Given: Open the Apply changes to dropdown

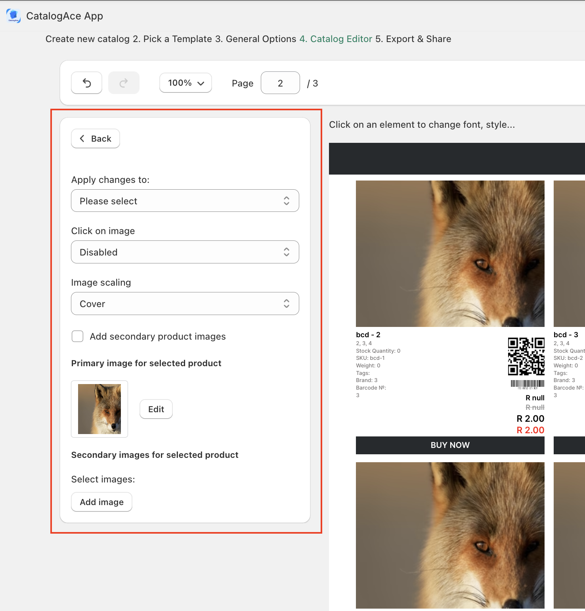Looking at the screenshot, I should pyautogui.click(x=185, y=201).
